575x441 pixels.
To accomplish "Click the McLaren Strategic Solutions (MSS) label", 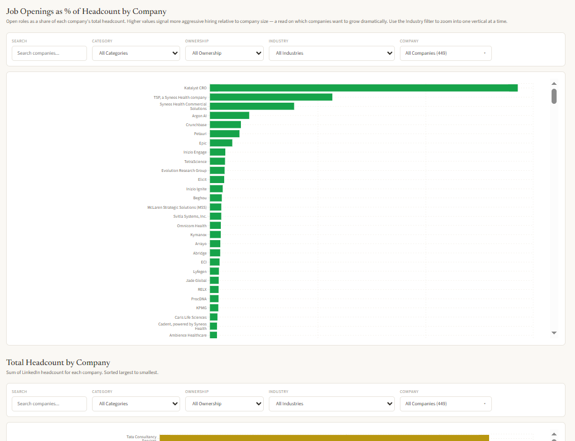I will 177,208.
